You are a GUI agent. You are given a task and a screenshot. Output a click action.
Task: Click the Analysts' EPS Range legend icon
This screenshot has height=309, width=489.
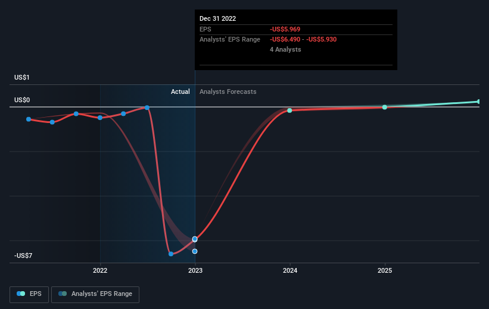pos(63,294)
